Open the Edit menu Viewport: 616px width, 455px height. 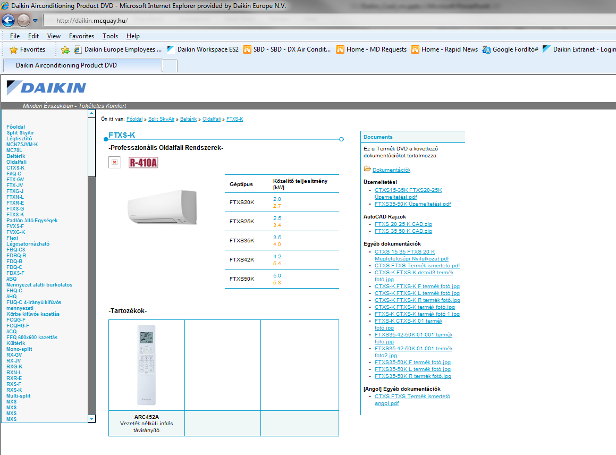33,36
